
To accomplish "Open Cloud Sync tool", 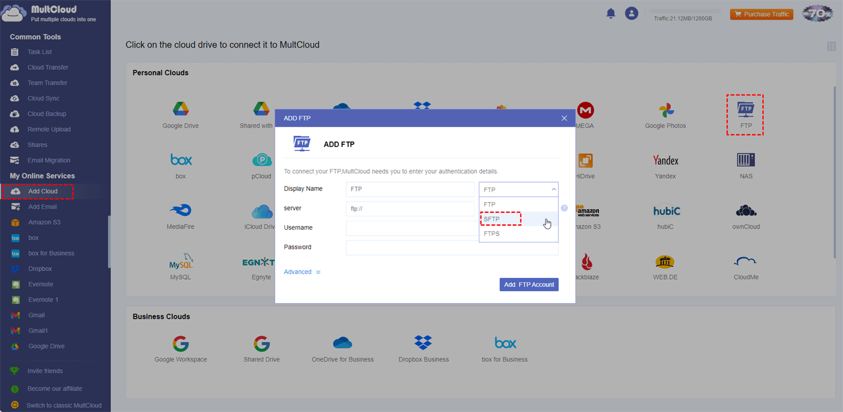I will pyautogui.click(x=43, y=98).
